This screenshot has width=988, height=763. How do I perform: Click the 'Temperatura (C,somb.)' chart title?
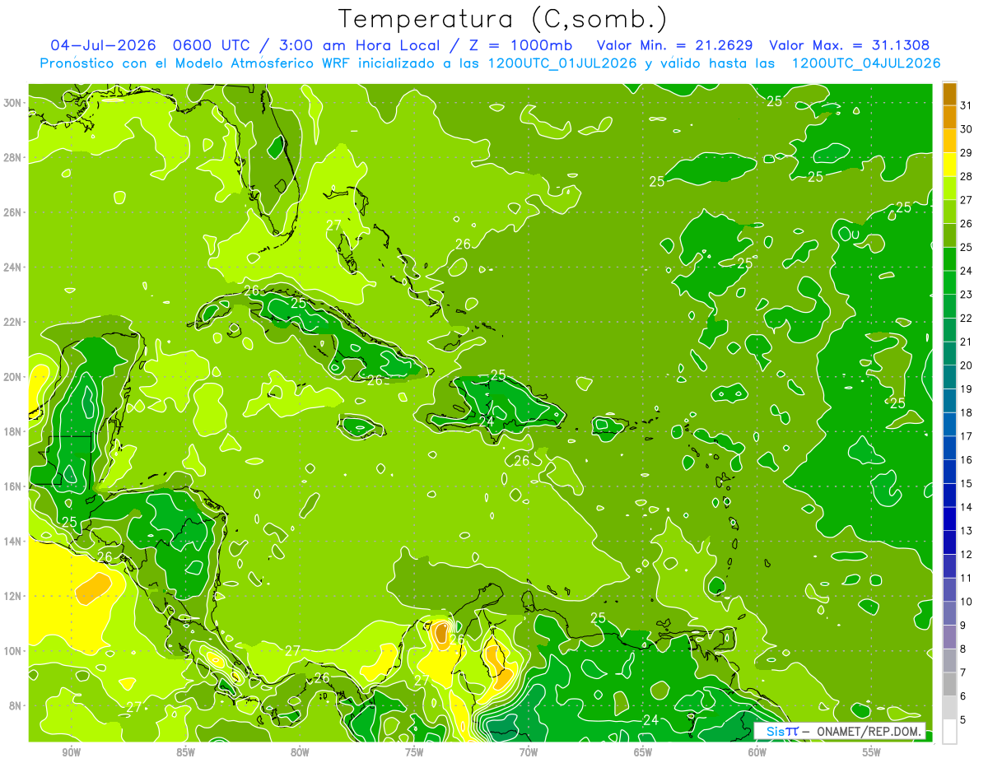[503, 20]
